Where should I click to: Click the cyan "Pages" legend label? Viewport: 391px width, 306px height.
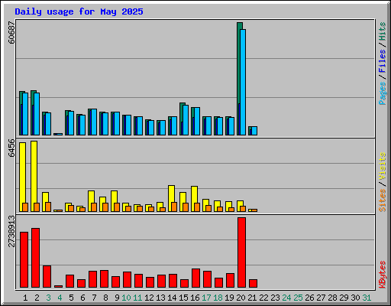click(x=383, y=93)
